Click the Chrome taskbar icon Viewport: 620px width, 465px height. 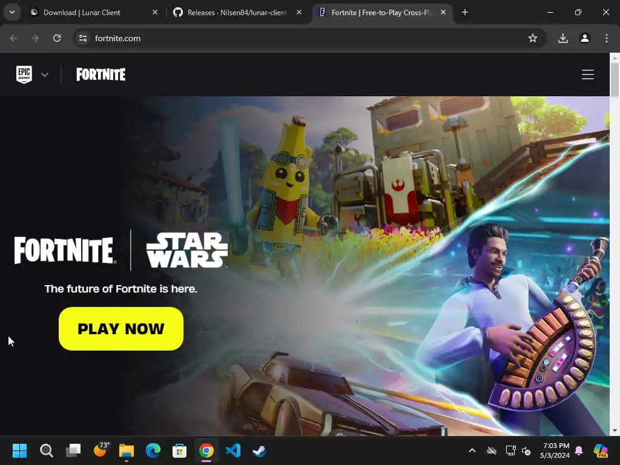(x=206, y=450)
